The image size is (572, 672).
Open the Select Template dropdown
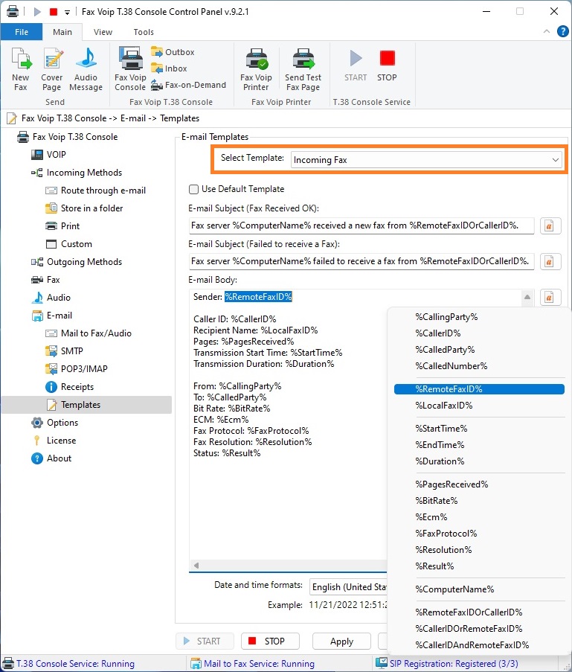(x=426, y=160)
